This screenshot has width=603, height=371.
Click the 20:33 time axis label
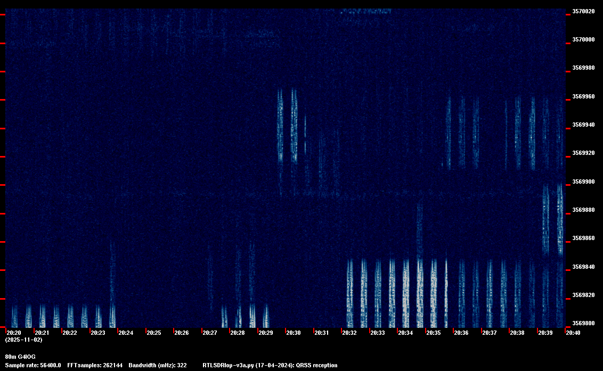(378, 333)
